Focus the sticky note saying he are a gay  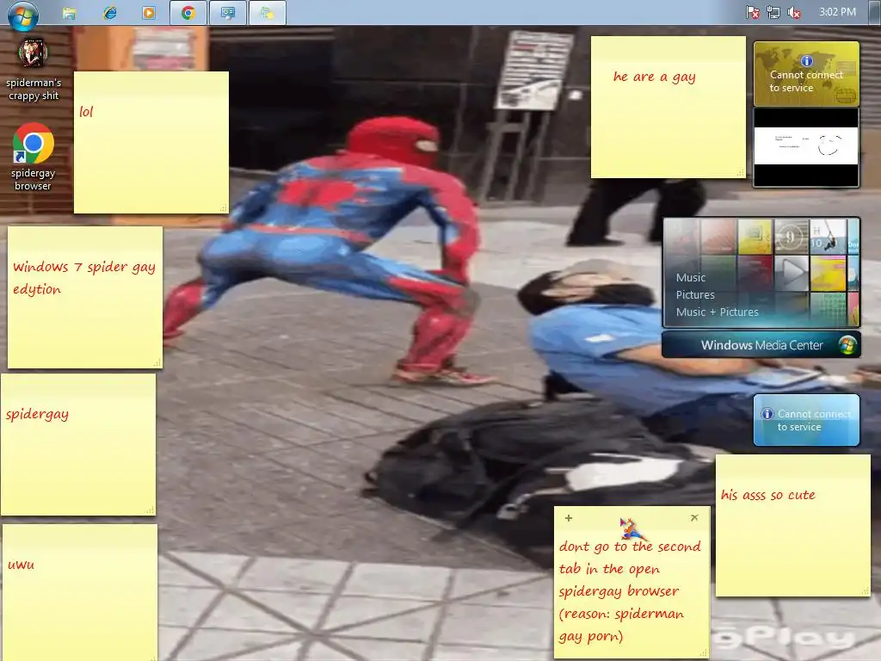coord(668,107)
